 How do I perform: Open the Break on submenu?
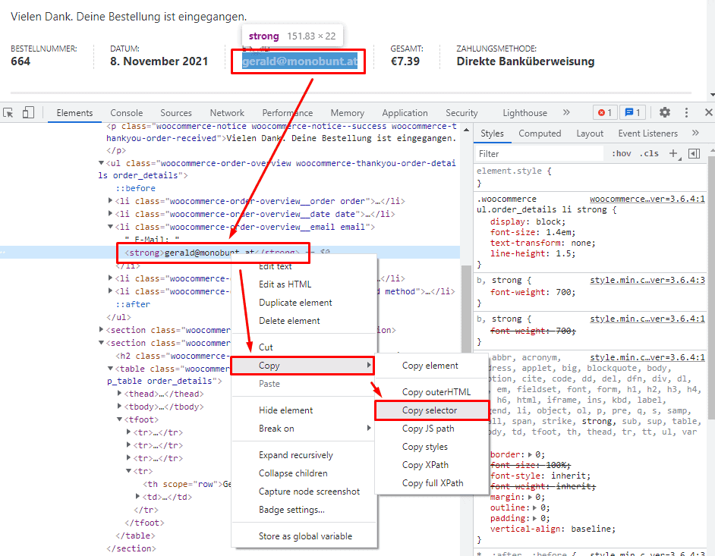(x=304, y=429)
